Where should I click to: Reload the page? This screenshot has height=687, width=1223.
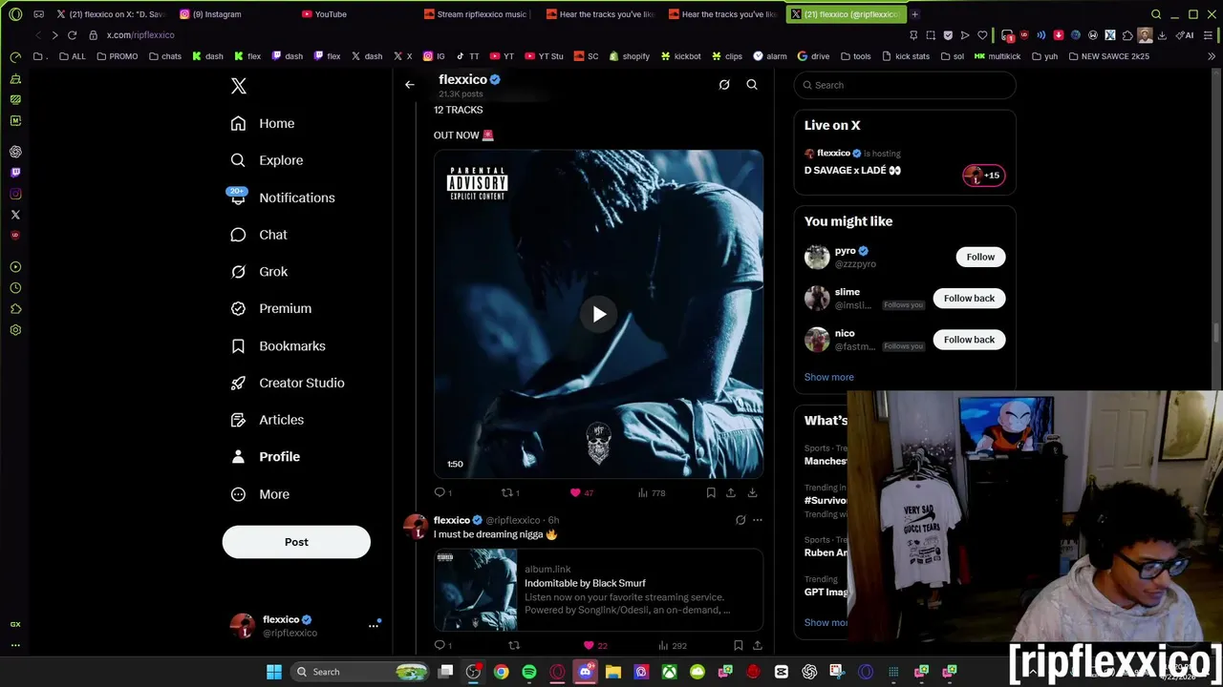(x=72, y=35)
